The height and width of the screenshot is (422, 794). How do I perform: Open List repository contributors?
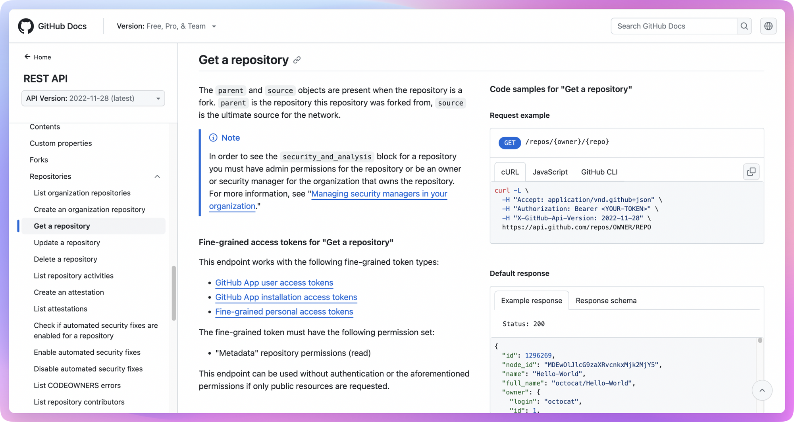pyautogui.click(x=79, y=402)
